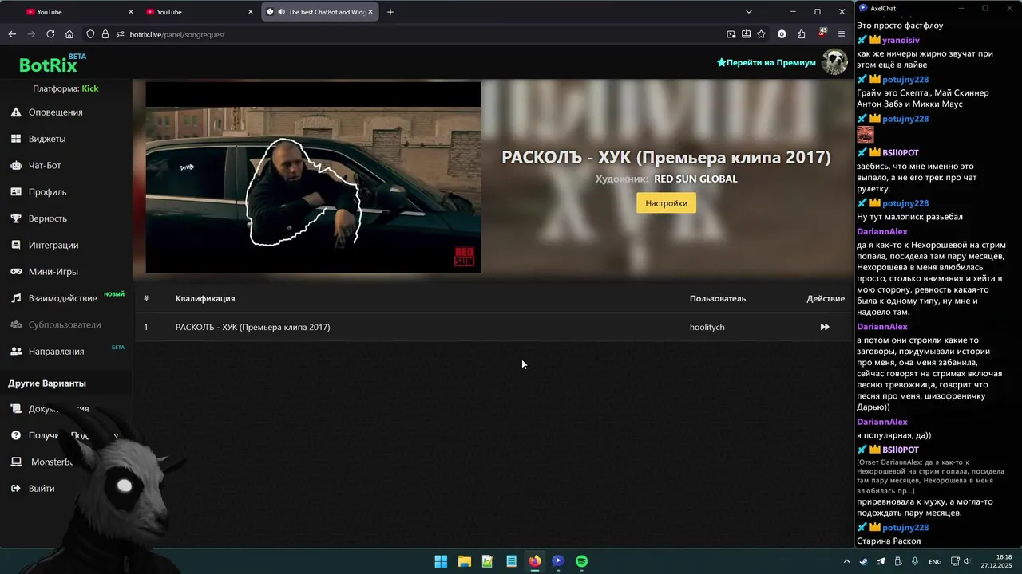The height and width of the screenshot is (574, 1022).
Task: Reload the botrix.live page
Action: [x=50, y=34]
